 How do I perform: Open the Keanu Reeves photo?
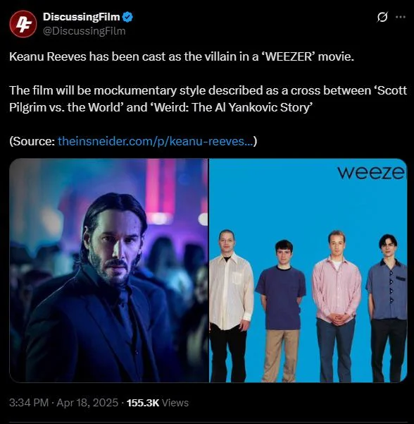coord(108,270)
